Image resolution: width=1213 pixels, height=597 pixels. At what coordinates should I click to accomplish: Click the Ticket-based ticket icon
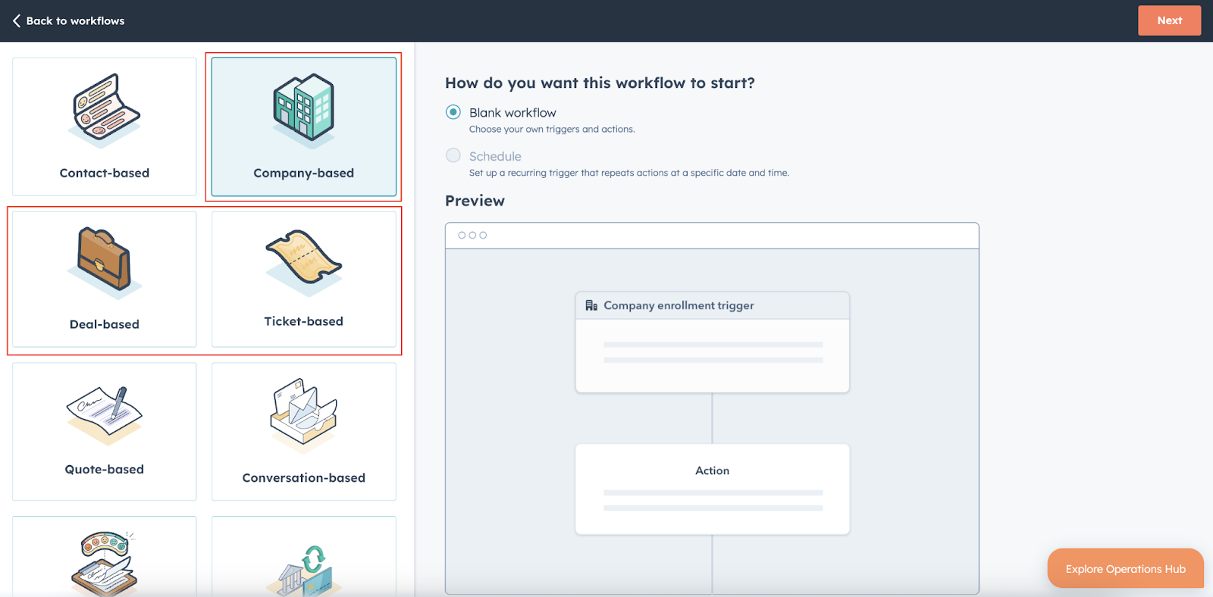[x=304, y=262]
